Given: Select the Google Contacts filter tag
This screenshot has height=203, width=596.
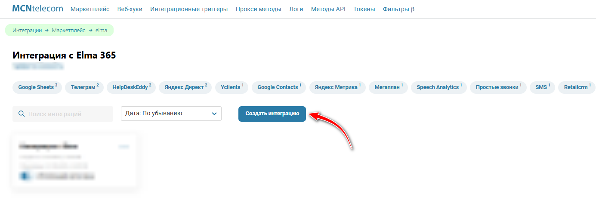Looking at the screenshot, I should (x=279, y=87).
